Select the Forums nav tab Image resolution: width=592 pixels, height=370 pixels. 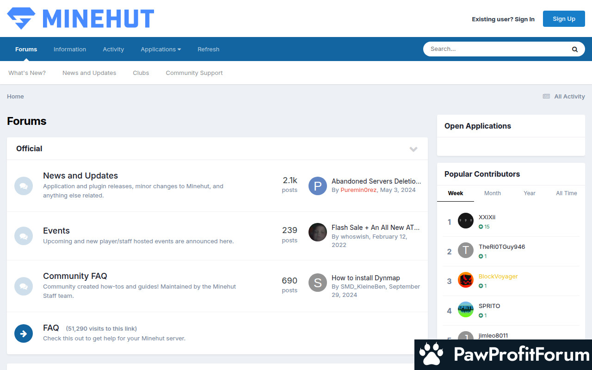click(x=26, y=49)
